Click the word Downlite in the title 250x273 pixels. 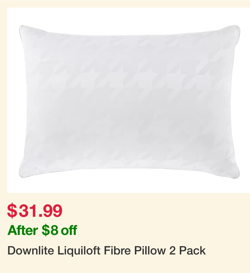pyautogui.click(x=31, y=250)
